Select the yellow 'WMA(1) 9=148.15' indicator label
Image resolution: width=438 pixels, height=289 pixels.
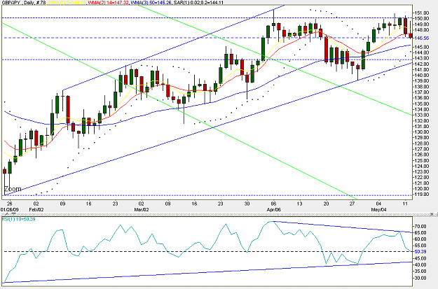coord(67,3)
